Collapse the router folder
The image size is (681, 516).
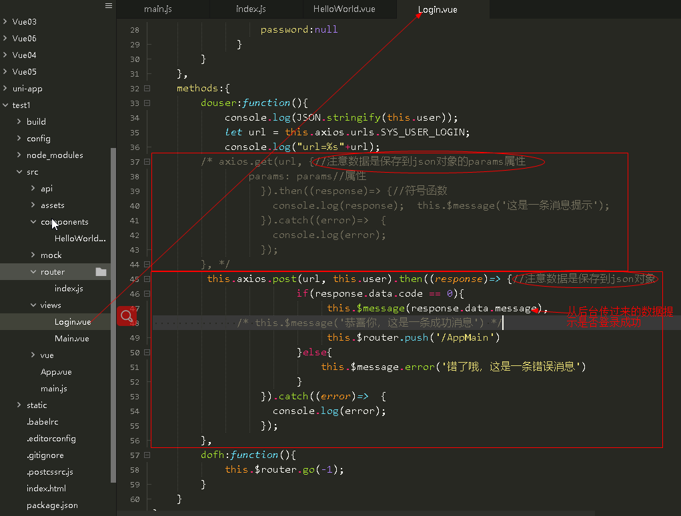click(33, 271)
